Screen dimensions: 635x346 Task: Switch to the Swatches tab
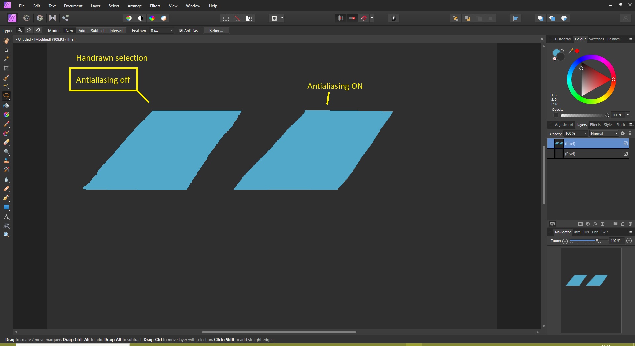click(596, 39)
